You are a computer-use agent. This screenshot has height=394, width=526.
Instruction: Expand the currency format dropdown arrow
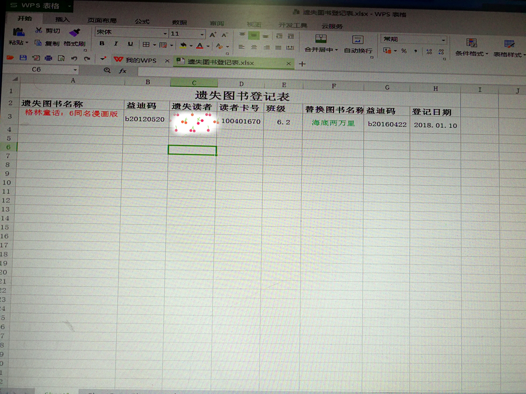(x=395, y=51)
